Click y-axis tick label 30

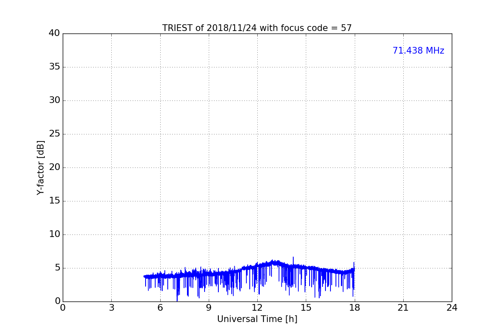[x=54, y=100]
